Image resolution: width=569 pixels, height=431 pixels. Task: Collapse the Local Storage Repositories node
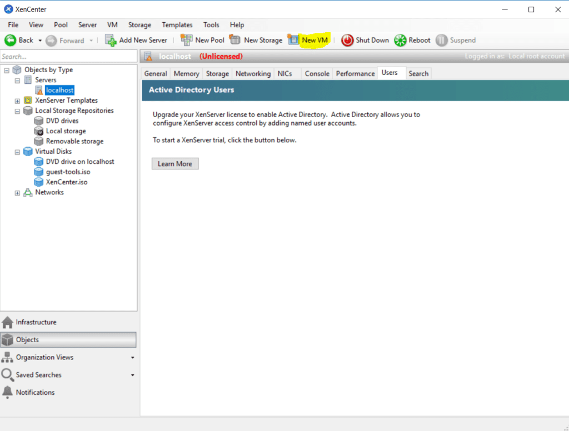click(17, 111)
